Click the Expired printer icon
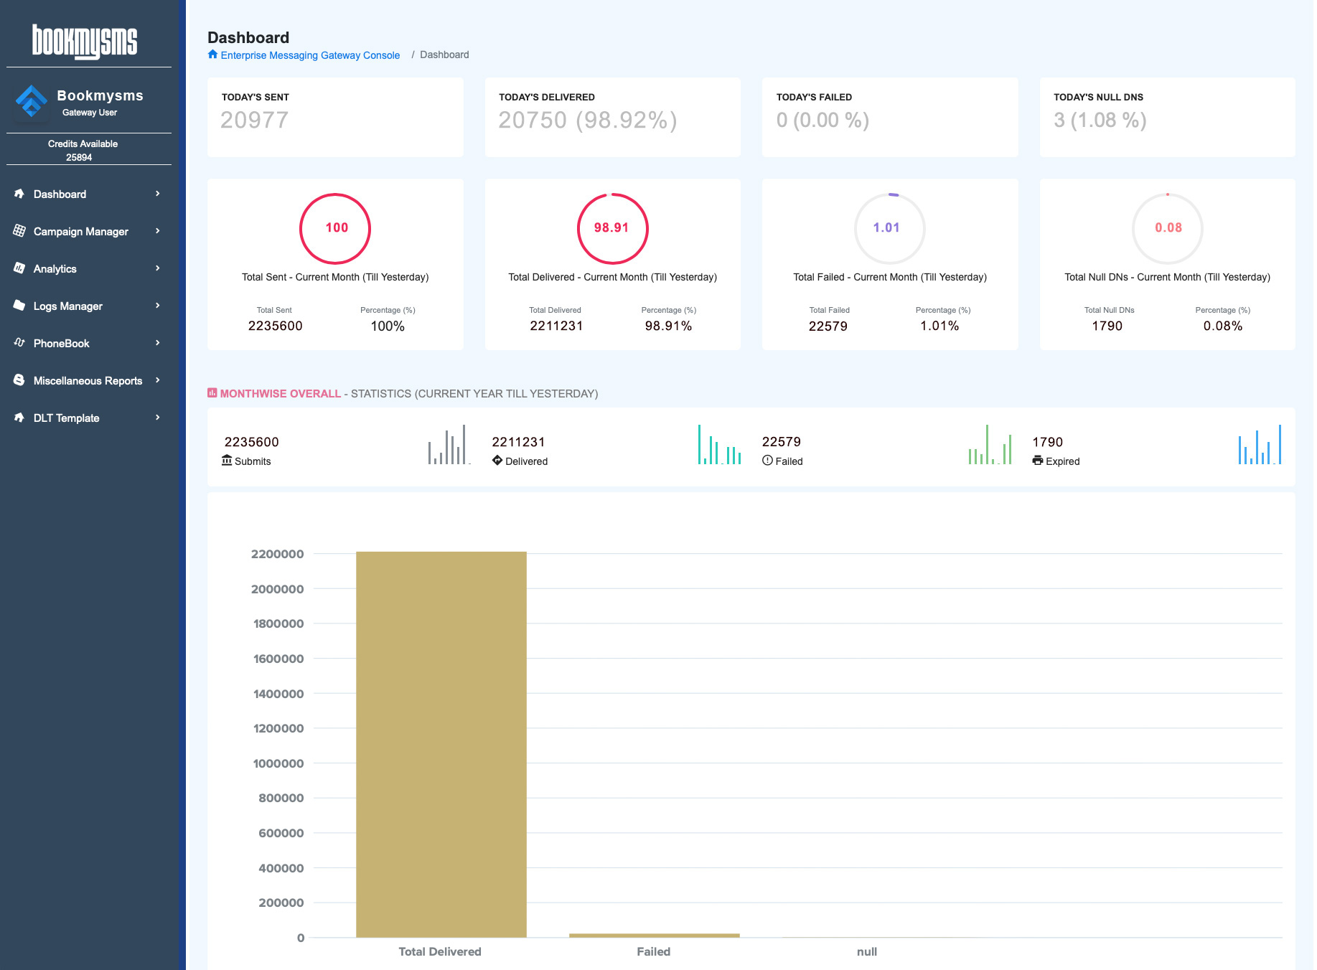Screen dimensions: 1317x970 tap(1038, 461)
